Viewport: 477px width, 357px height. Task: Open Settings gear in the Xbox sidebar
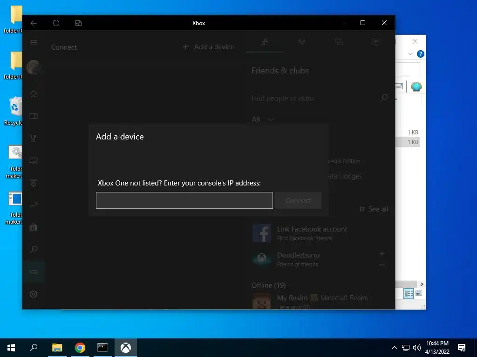pyautogui.click(x=34, y=294)
